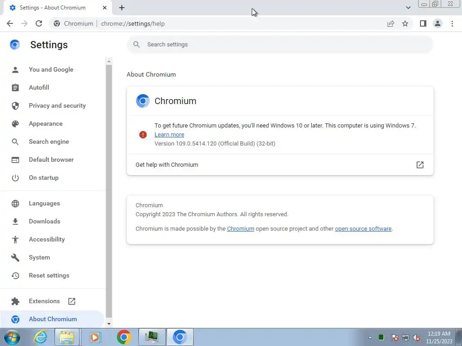Click the forward navigation arrow
This screenshot has height=346, width=462.
[24, 23]
